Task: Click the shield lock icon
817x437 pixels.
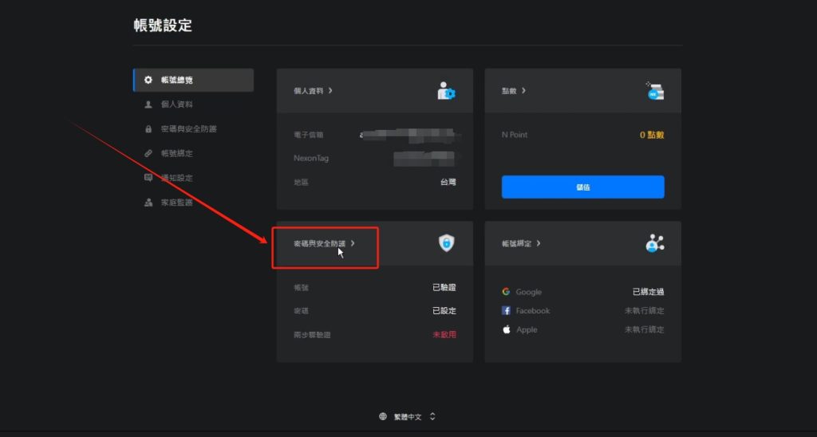Action: [x=446, y=243]
